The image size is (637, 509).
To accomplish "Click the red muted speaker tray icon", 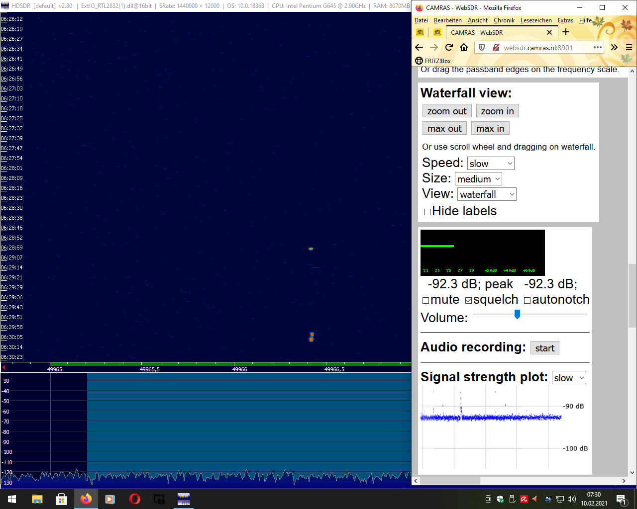I will click(535, 499).
